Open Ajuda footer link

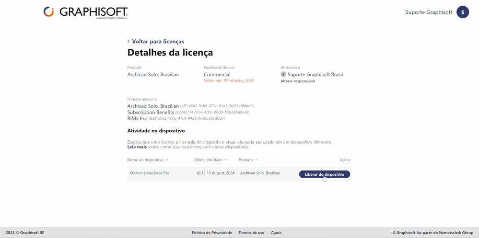pos(276,233)
